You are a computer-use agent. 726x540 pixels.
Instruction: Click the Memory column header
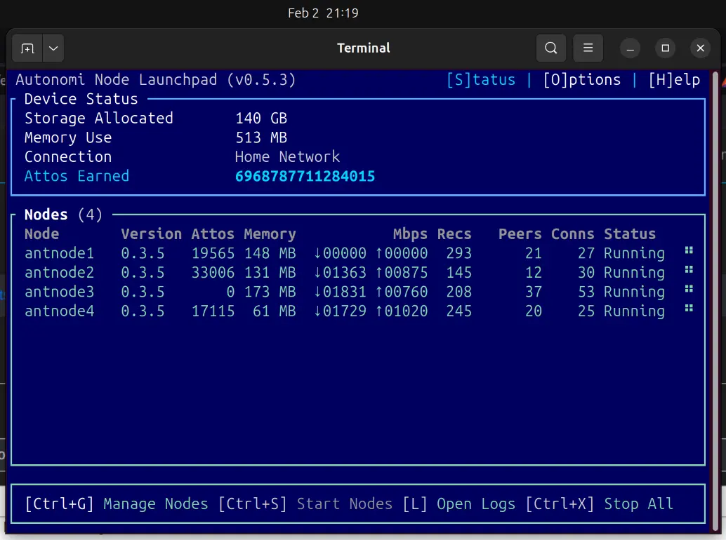270,234
